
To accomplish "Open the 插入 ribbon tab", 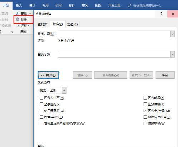I will pyautogui.click(x=19, y=5).
